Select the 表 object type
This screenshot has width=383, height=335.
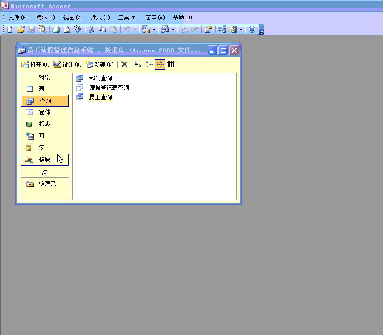coord(44,89)
